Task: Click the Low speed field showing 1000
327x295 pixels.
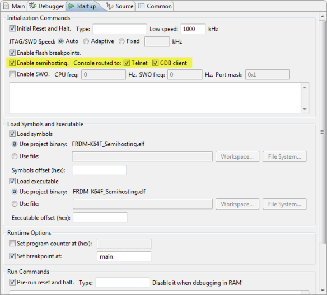Action: coord(193,28)
